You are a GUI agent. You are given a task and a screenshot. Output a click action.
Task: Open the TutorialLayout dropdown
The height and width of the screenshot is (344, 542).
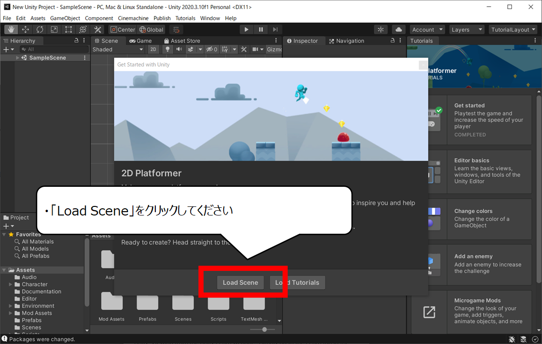click(x=513, y=30)
